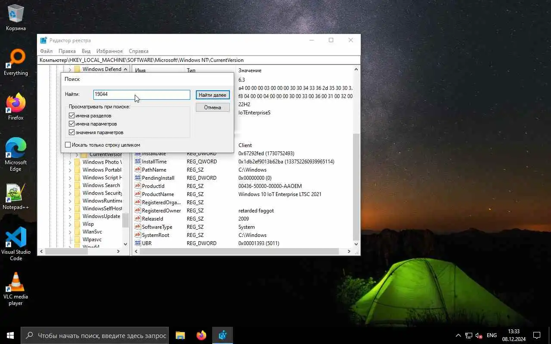Click the taskbar search box
551x344 pixels.
94,335
